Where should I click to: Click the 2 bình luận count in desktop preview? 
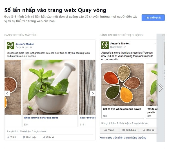(x=25, y=131)
